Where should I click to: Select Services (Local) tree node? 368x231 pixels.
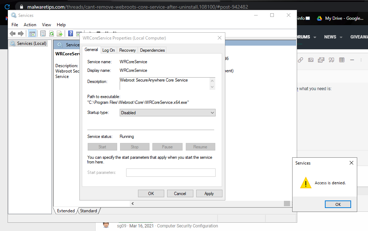pyautogui.click(x=28, y=43)
